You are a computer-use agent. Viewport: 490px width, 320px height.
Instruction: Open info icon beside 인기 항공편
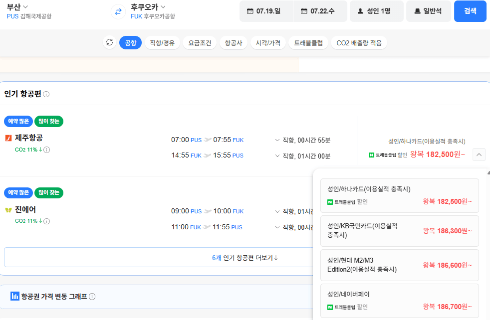(46, 94)
